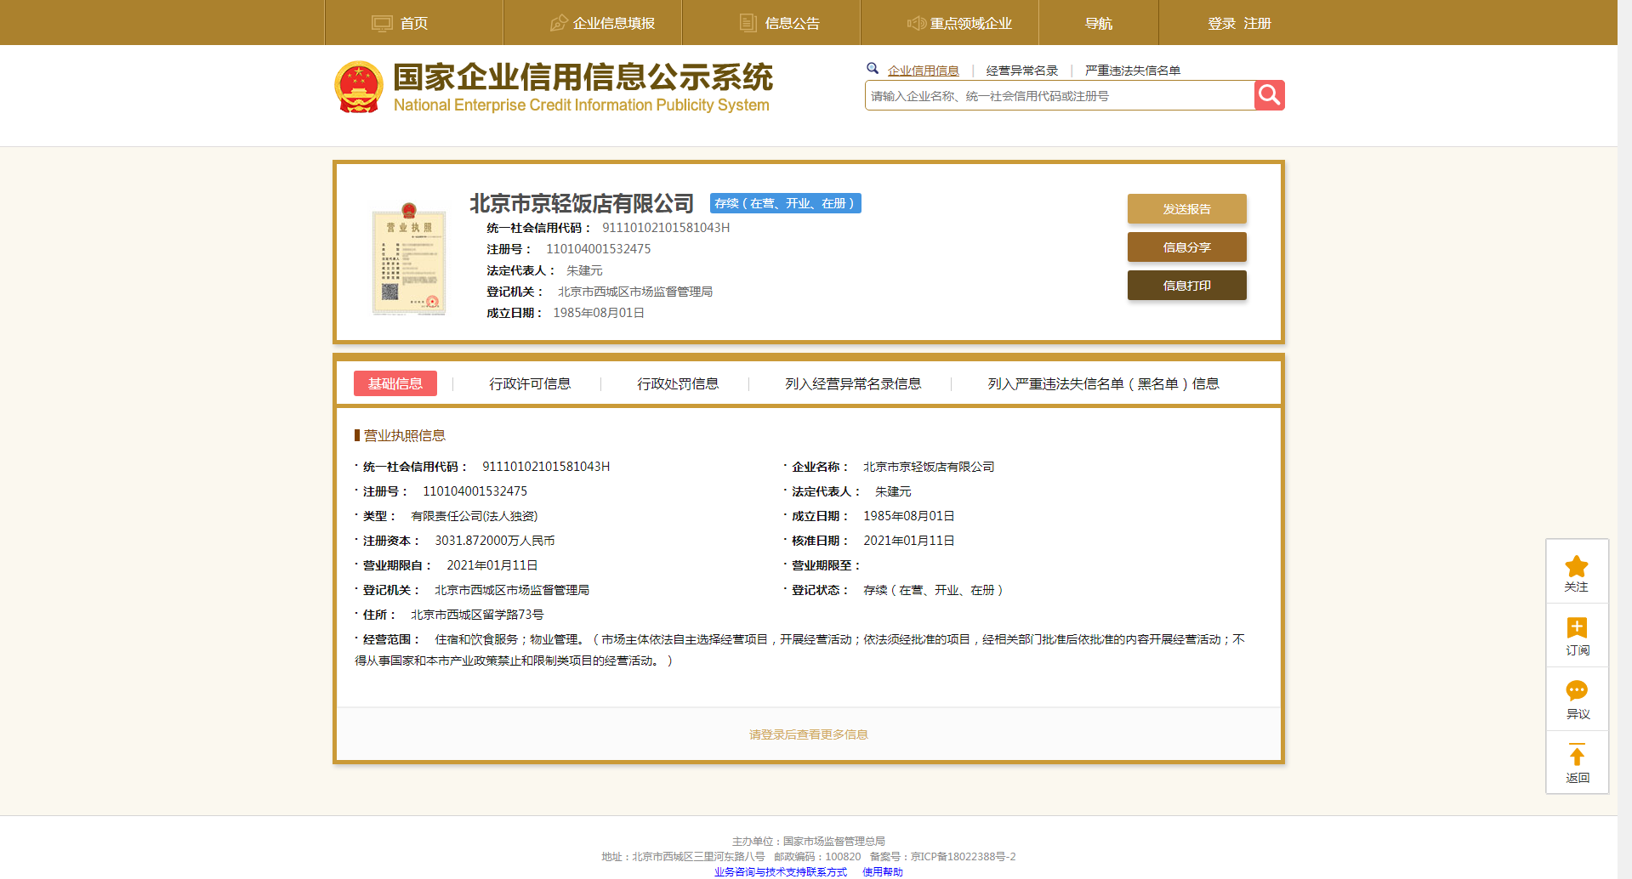Image resolution: width=1632 pixels, height=879 pixels.
Task: Click the 信息分享 button
Action: [x=1186, y=247]
